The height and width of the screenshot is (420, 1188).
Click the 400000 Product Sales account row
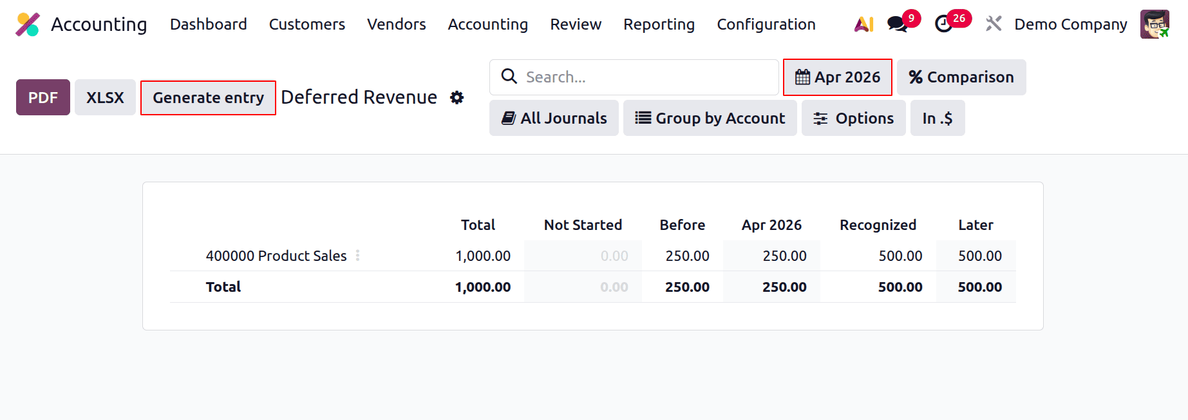coord(276,256)
